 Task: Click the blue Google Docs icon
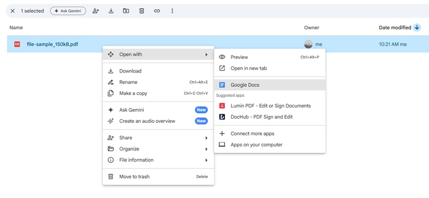[x=222, y=85]
